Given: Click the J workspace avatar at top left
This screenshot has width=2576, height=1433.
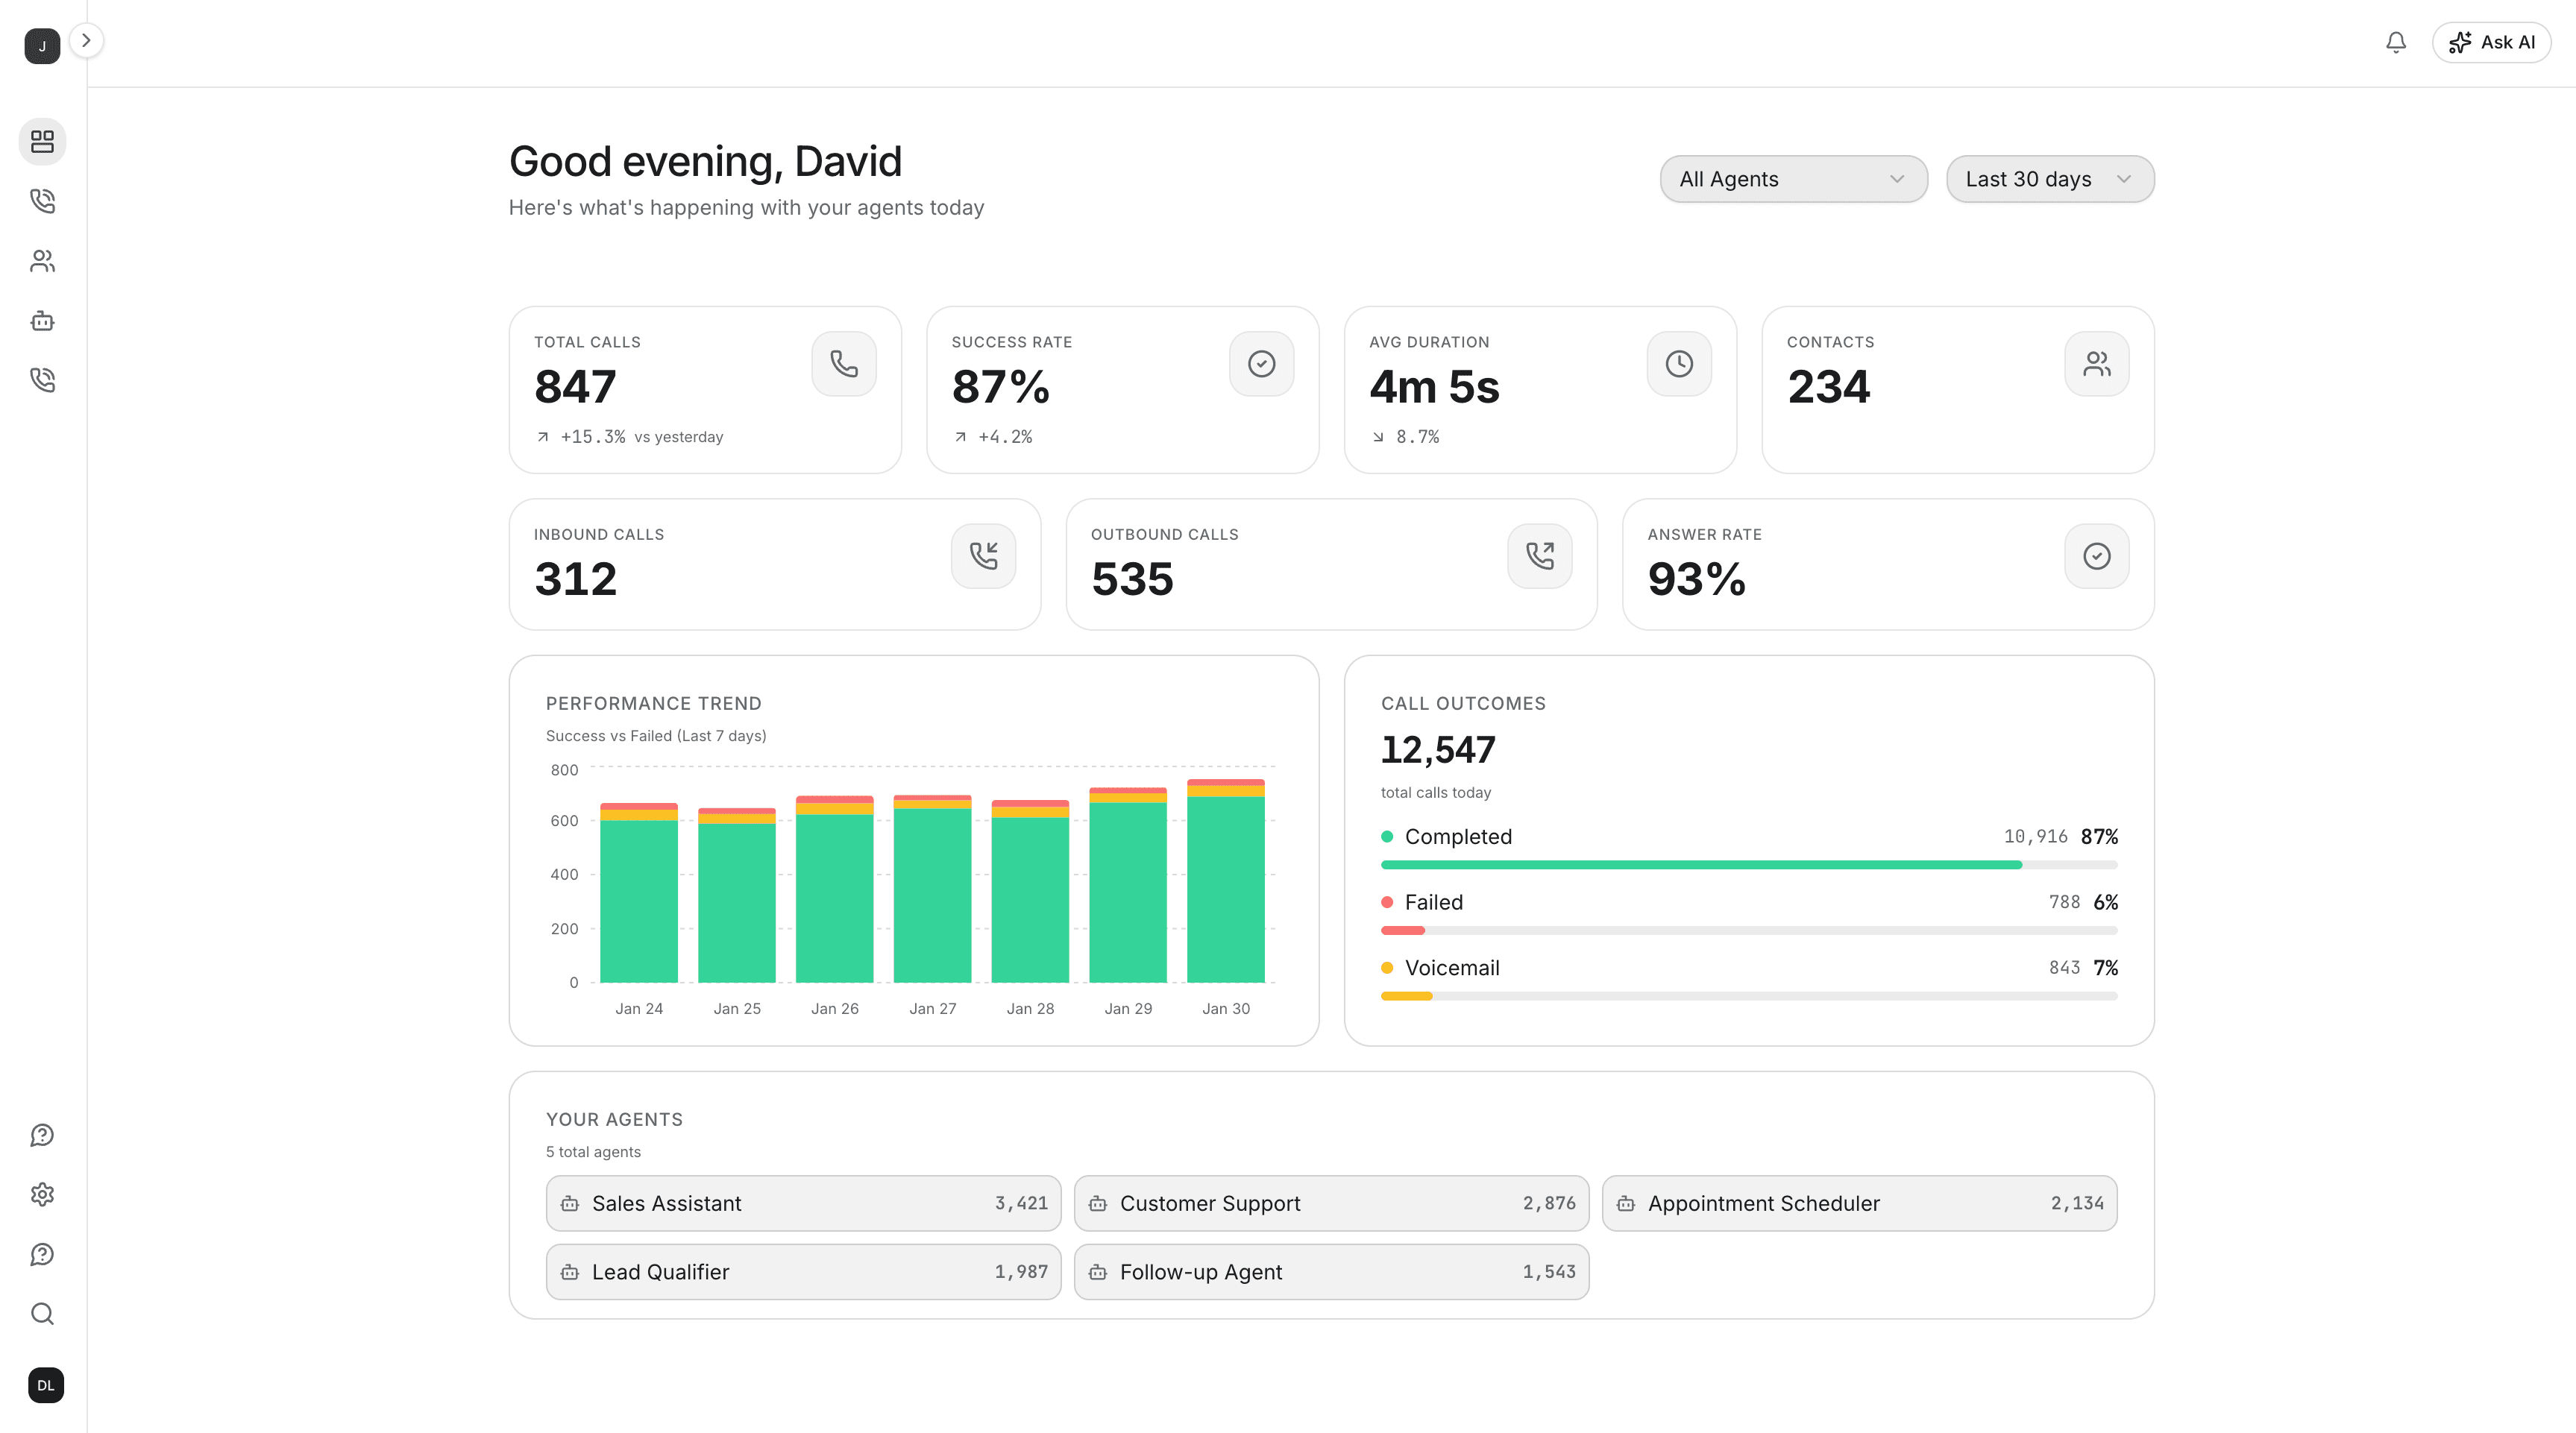Looking at the screenshot, I should (x=41, y=46).
